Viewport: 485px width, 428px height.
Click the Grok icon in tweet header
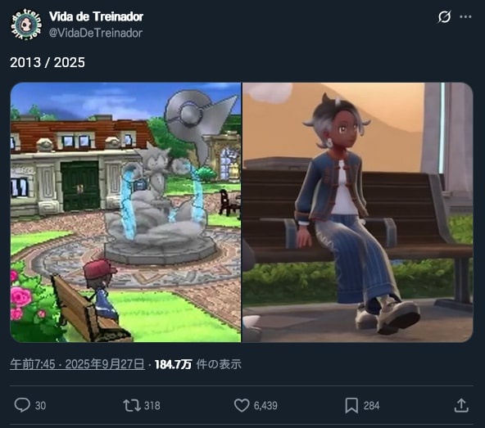point(444,16)
